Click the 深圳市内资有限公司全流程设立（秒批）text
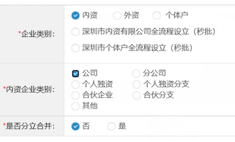The width and height of the screenshot is (235, 142). pyautogui.click(x=149, y=32)
